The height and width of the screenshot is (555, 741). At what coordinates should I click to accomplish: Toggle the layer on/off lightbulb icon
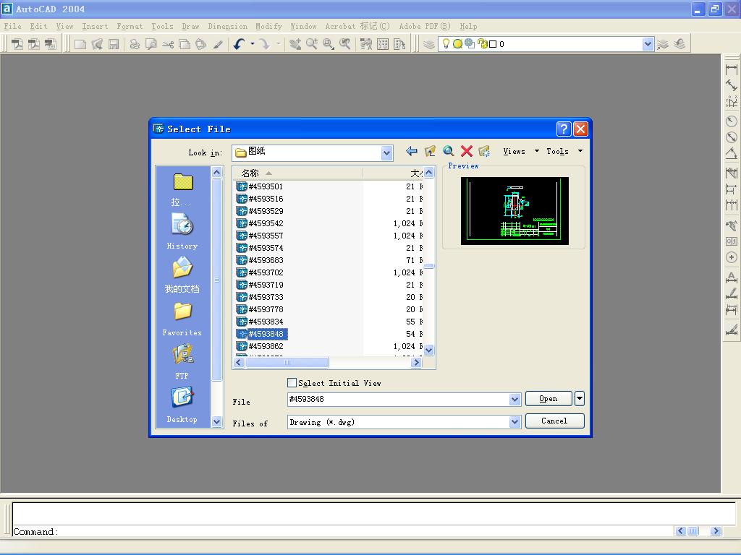pos(446,44)
